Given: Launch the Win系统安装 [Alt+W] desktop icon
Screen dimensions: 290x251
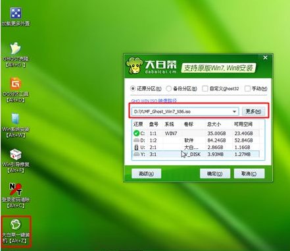Looking at the screenshot, I should tap(16, 126).
